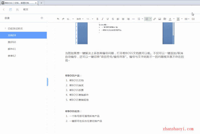Go back with the arrow
Viewport: 200px width, 134px height.
pos(4,9)
